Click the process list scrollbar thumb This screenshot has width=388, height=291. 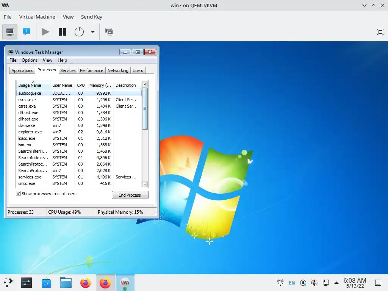click(145, 108)
